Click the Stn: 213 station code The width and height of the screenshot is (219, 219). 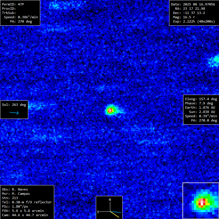10,198
